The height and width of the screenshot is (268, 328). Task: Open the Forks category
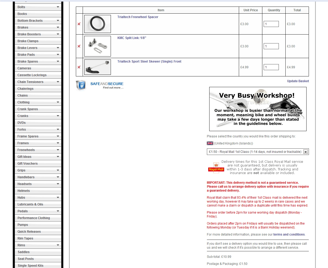click(x=38, y=130)
